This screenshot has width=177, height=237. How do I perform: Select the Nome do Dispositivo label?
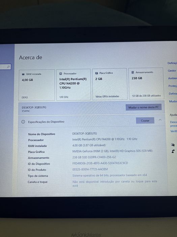(x=41, y=134)
